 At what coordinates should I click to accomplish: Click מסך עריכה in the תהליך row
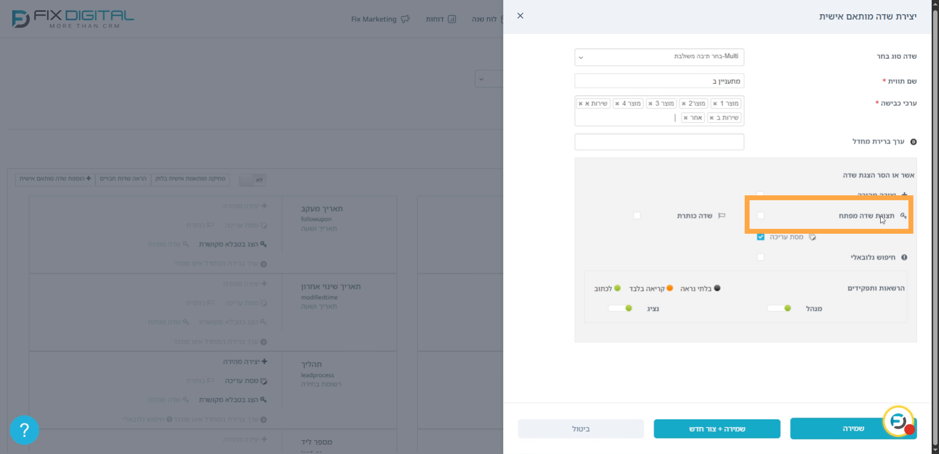246,381
